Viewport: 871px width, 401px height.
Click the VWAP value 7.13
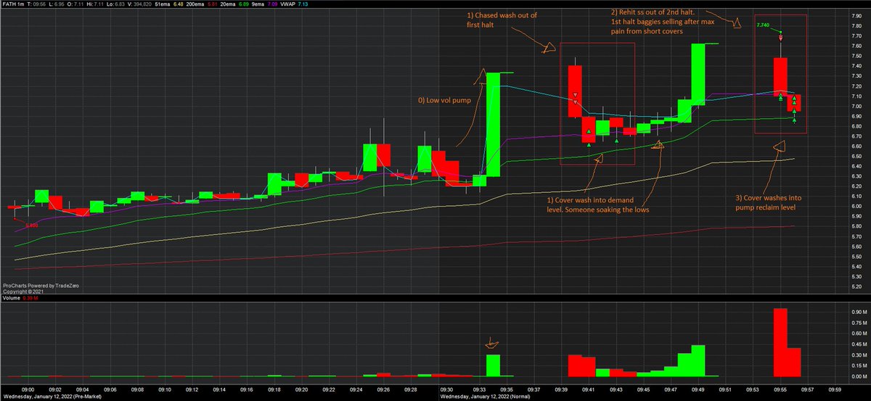tap(303, 4)
